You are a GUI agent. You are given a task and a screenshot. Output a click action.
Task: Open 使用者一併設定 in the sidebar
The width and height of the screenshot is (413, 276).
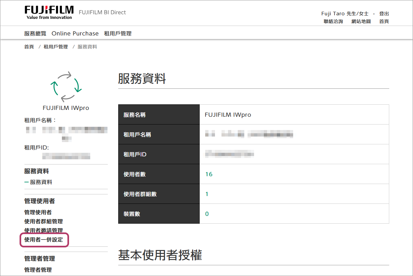pyautogui.click(x=44, y=240)
